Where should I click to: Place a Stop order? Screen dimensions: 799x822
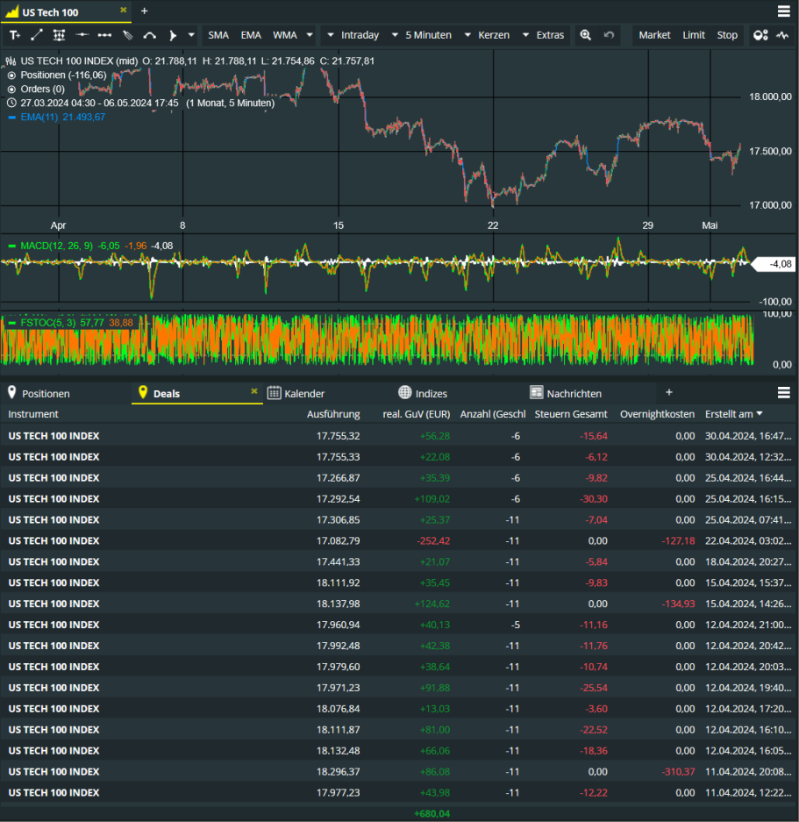point(727,35)
